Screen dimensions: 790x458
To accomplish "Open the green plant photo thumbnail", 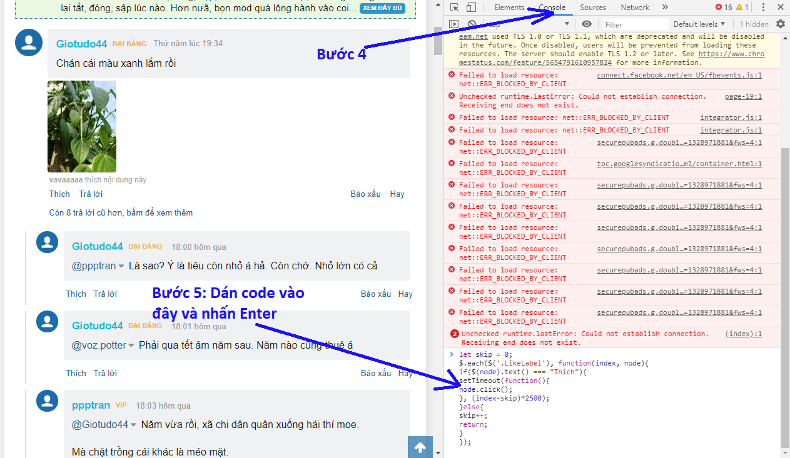I will 82,126.
